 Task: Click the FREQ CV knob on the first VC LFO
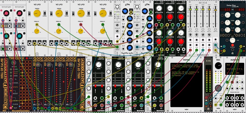pyautogui.click(x=37, y=31)
